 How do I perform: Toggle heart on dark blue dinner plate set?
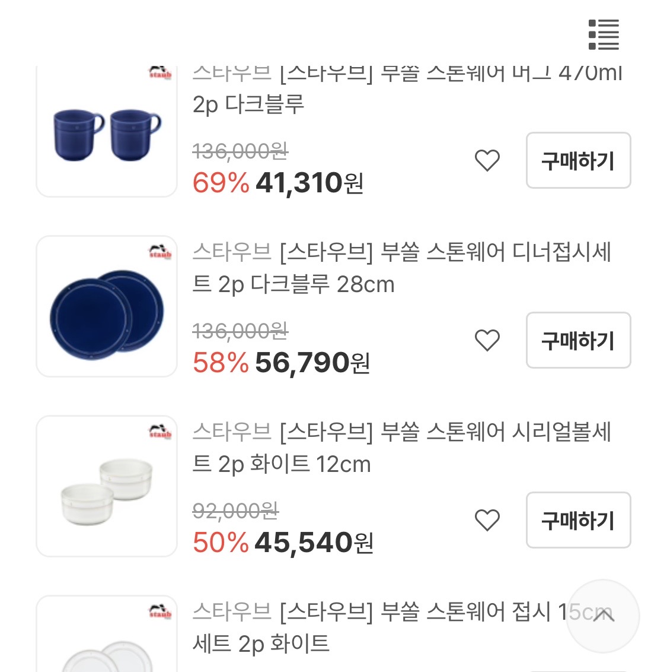[x=487, y=340]
